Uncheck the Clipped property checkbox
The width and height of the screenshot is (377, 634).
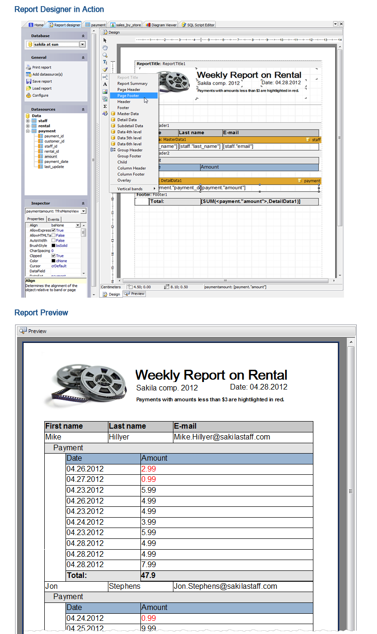click(x=53, y=256)
